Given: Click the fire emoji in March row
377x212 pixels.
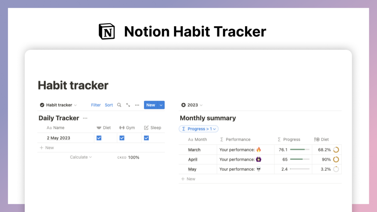Looking at the screenshot, I should click(x=259, y=149).
